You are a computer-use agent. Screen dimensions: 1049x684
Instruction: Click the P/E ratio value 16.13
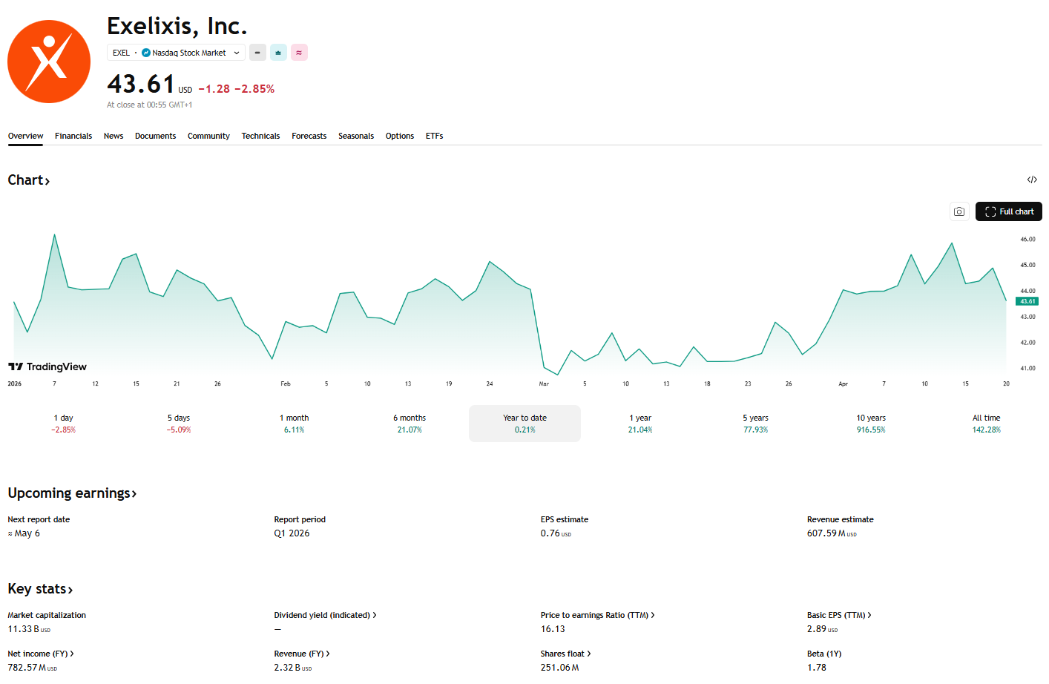(x=553, y=629)
